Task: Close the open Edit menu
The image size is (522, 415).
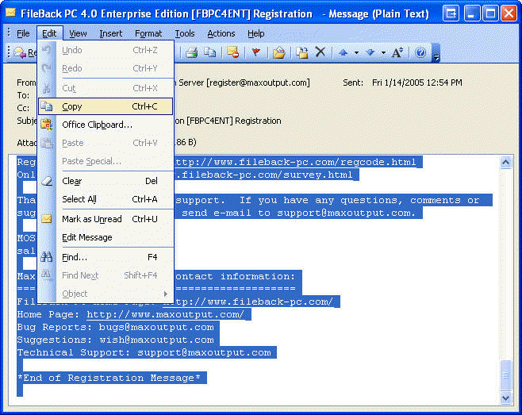Action: click(49, 33)
